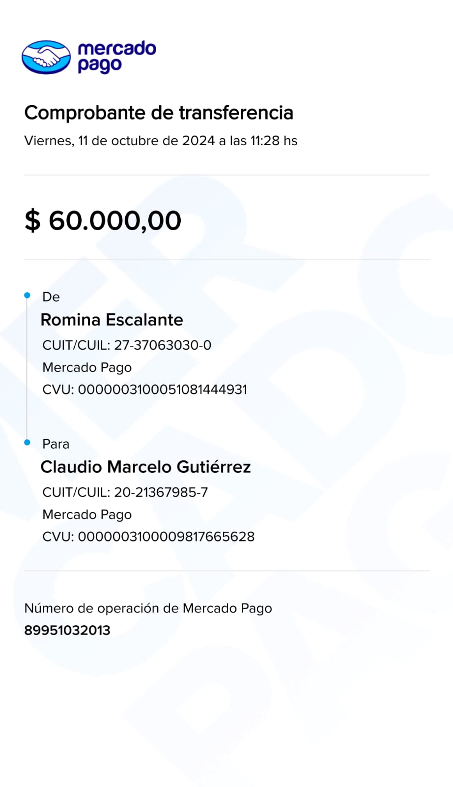Click the "De" sender label
Screen dimensions: 453x787
51,297
